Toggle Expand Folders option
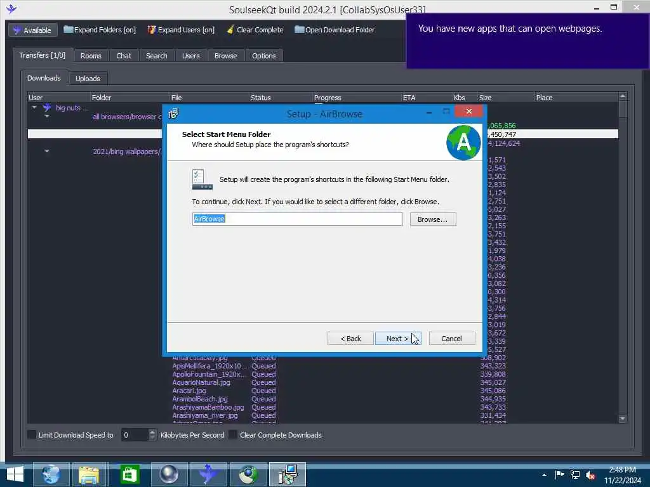This screenshot has width=650, height=487. tap(100, 30)
